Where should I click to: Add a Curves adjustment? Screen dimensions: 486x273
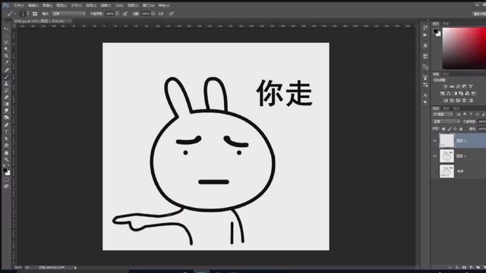tap(457, 86)
